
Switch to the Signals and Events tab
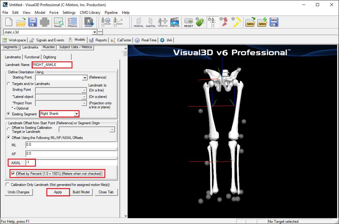(x=47, y=40)
